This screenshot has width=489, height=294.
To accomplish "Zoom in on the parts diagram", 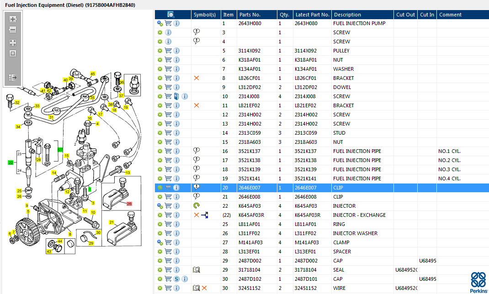I will (x=12, y=19).
